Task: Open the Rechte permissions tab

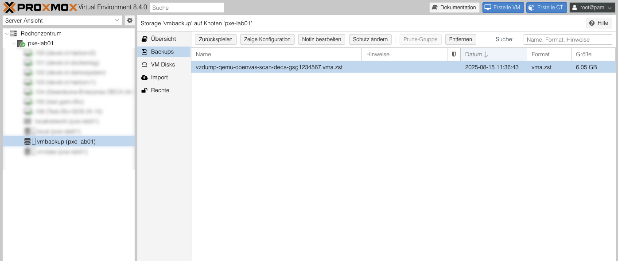Action: tap(160, 90)
